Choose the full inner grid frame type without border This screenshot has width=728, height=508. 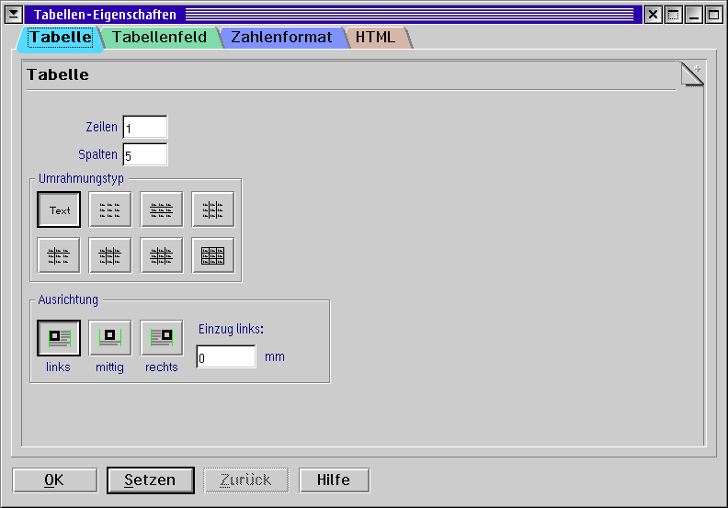coord(162,255)
